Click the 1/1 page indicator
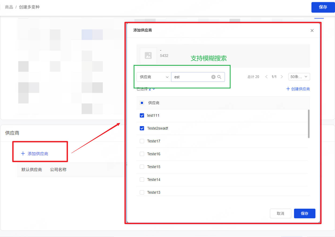This screenshot has width=335, height=237. [274, 77]
